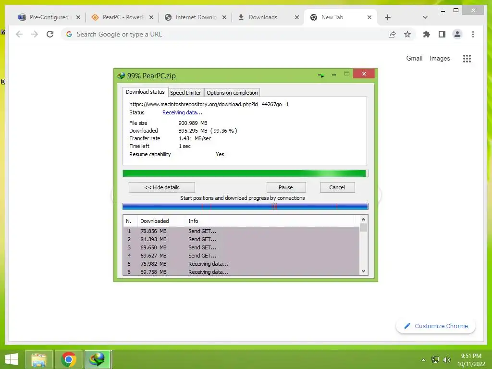
Task: Close the Pre-Configured tab
Action: click(78, 17)
